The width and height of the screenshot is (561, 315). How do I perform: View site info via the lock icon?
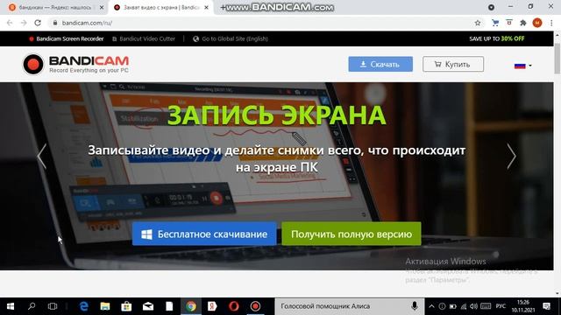[x=54, y=23]
